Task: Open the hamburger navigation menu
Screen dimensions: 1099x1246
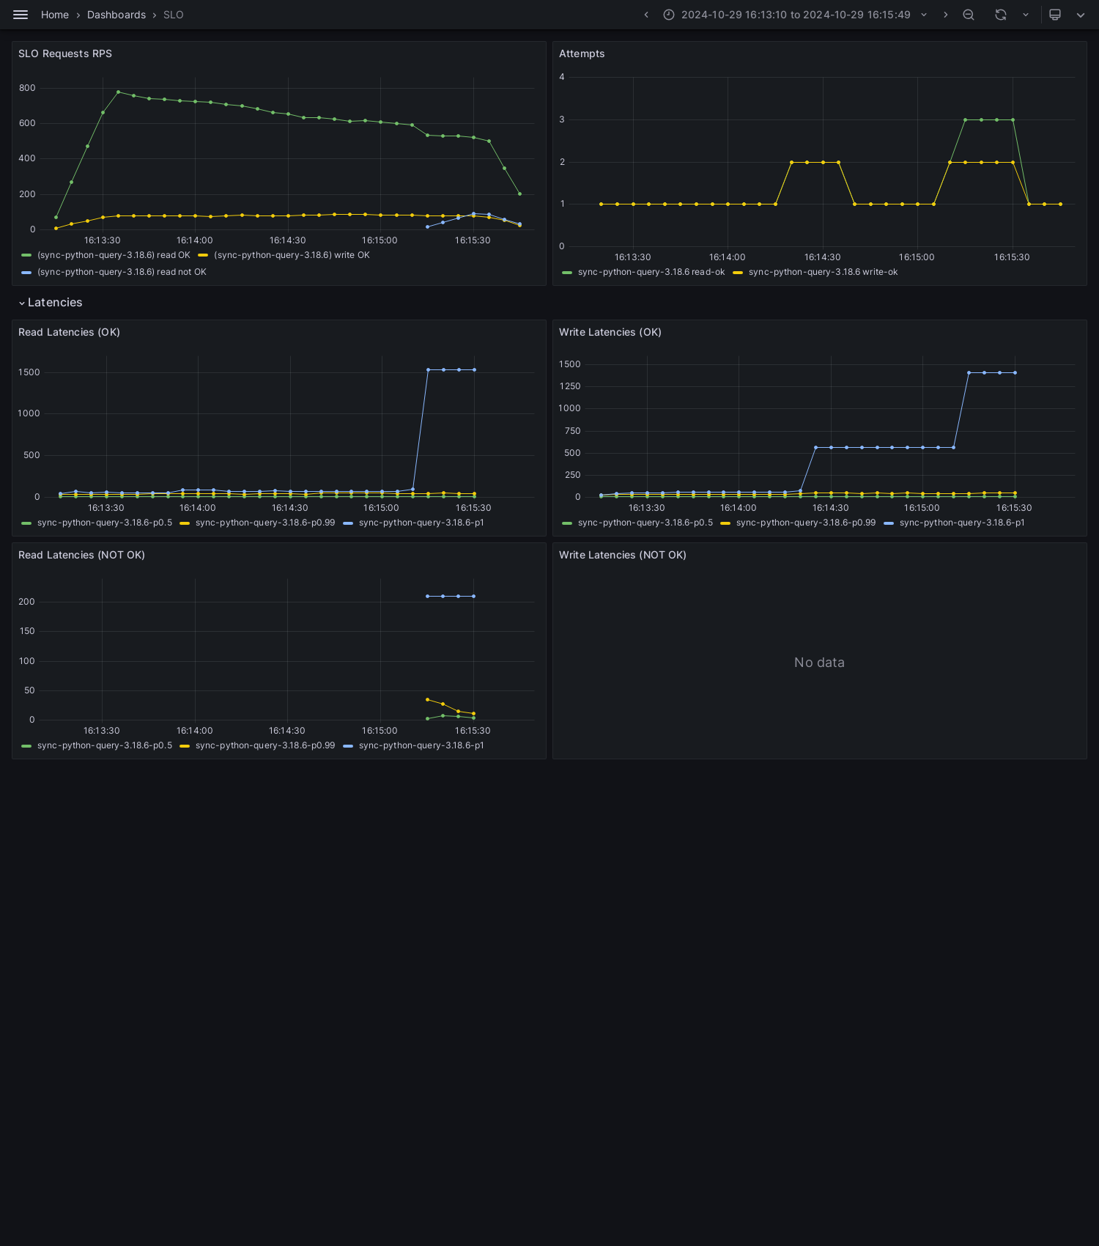Action: point(21,15)
